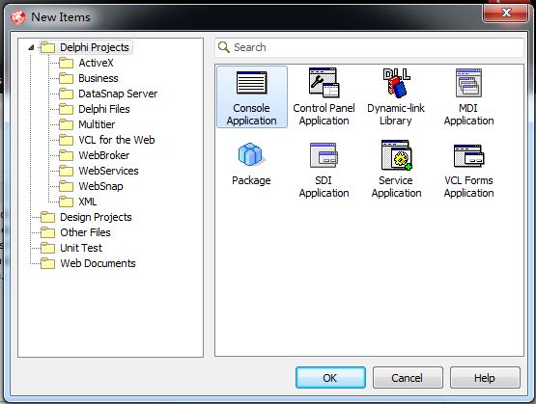Click the VCL Forms Application label text
536x404 pixels.
click(x=469, y=187)
